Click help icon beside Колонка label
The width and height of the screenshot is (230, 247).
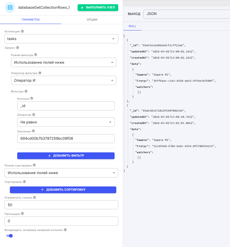click(x=32, y=99)
